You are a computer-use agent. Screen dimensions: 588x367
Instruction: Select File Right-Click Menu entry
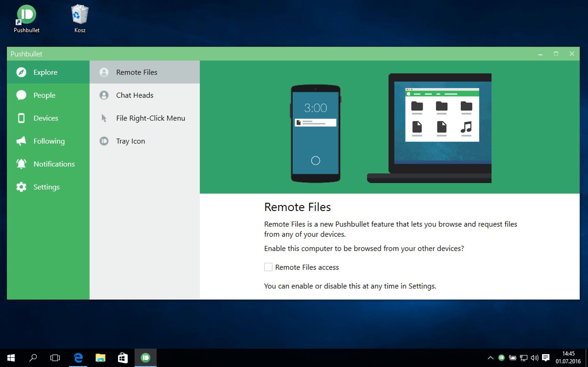[145, 118]
